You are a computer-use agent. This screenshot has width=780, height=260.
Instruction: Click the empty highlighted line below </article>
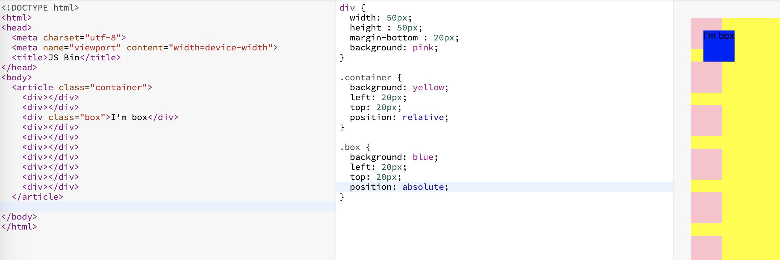point(168,207)
